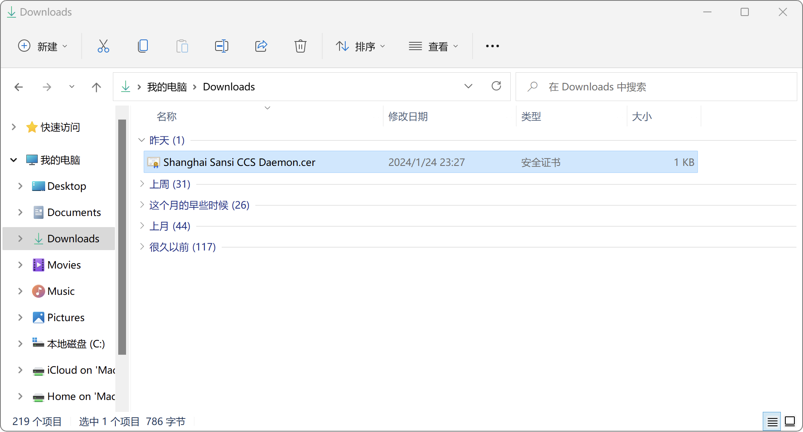Screen dimensions: 803x432
Task: Click the 上周 (31) group label
Action: pos(170,184)
